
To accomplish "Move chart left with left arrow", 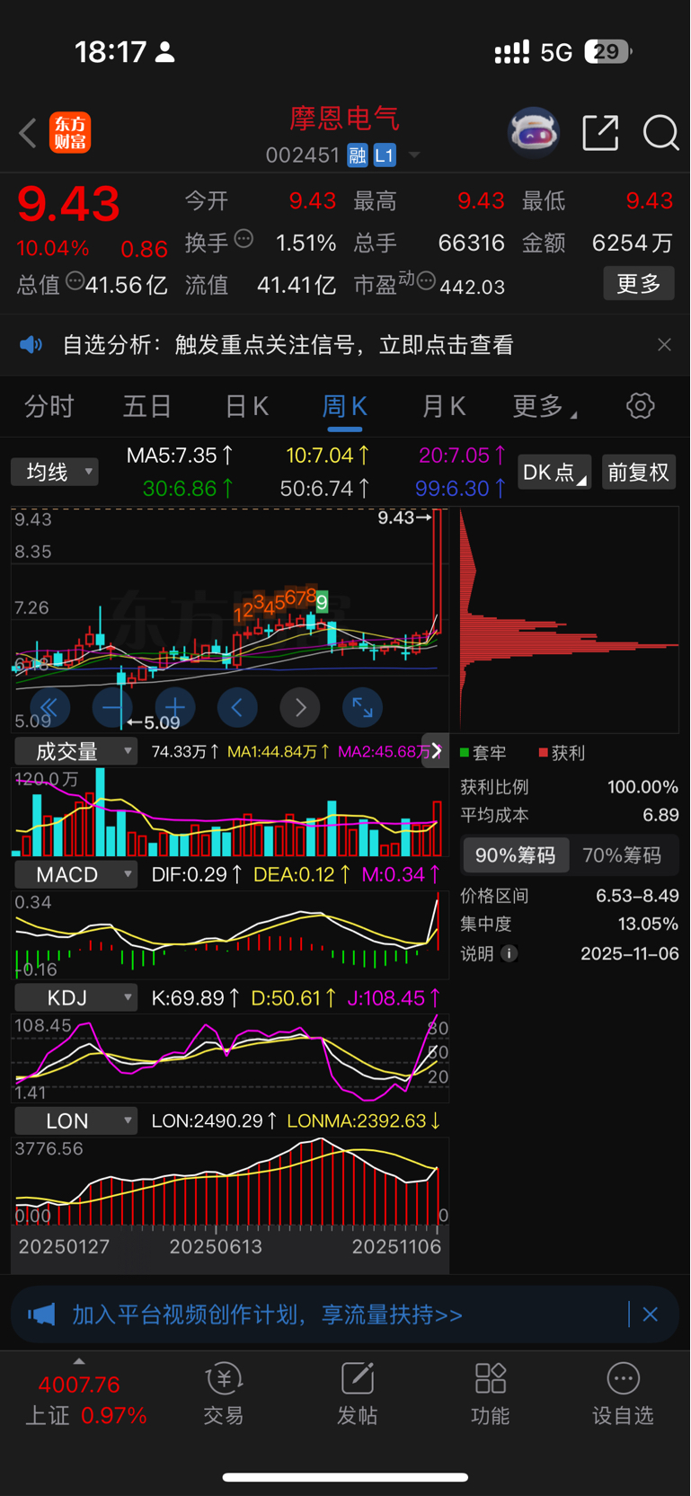I will [x=237, y=708].
